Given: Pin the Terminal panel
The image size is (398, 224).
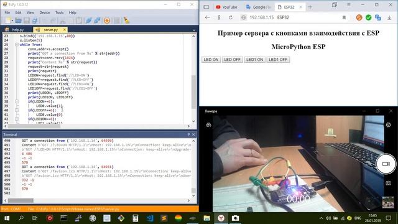Looking at the screenshot, I should (188, 134).
